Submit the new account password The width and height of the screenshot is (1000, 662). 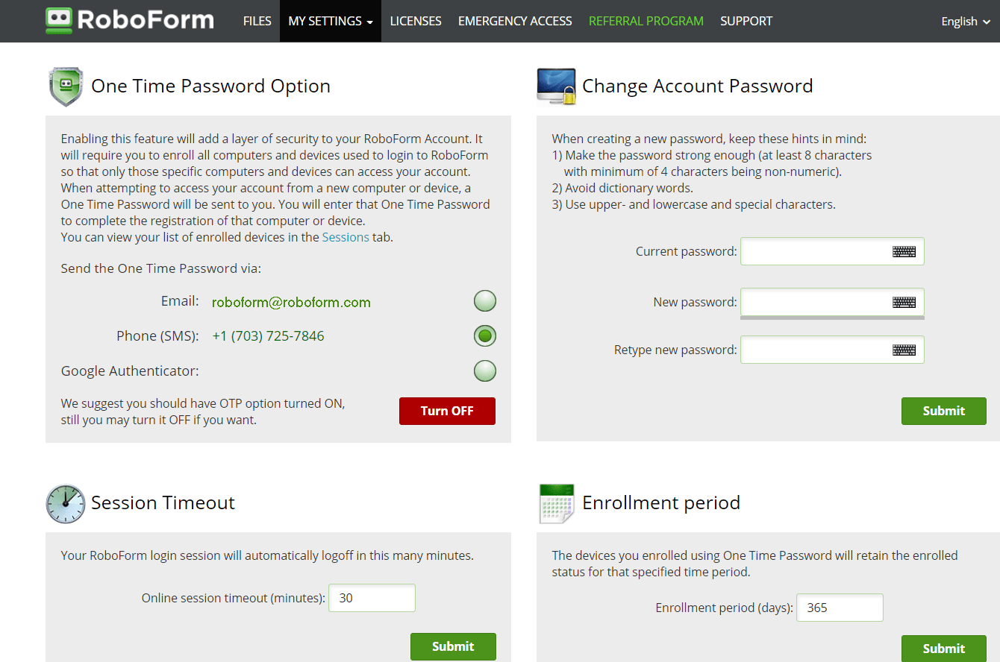click(943, 411)
